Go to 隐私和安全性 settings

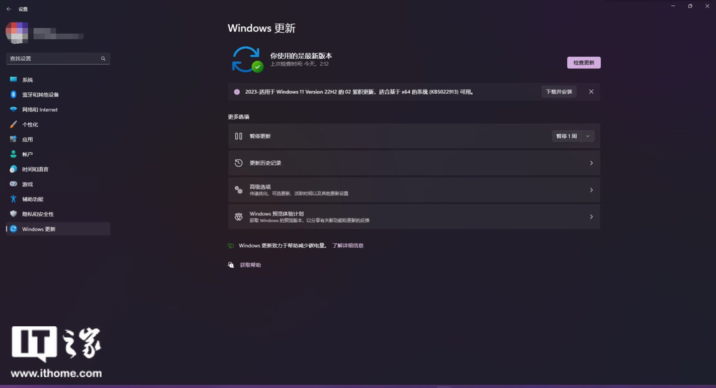click(58, 214)
